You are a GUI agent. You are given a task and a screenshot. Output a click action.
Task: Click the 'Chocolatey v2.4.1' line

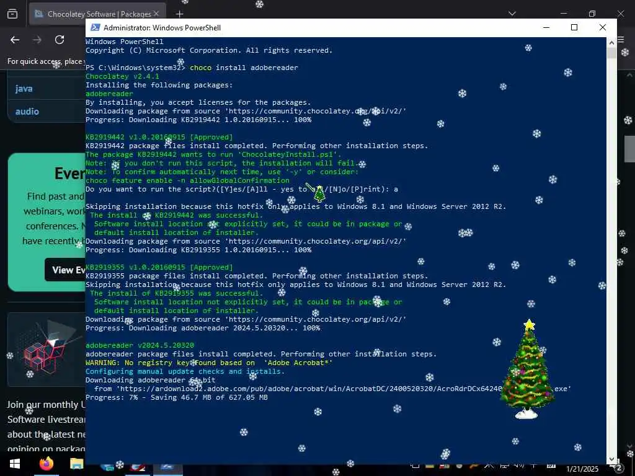[x=122, y=76]
